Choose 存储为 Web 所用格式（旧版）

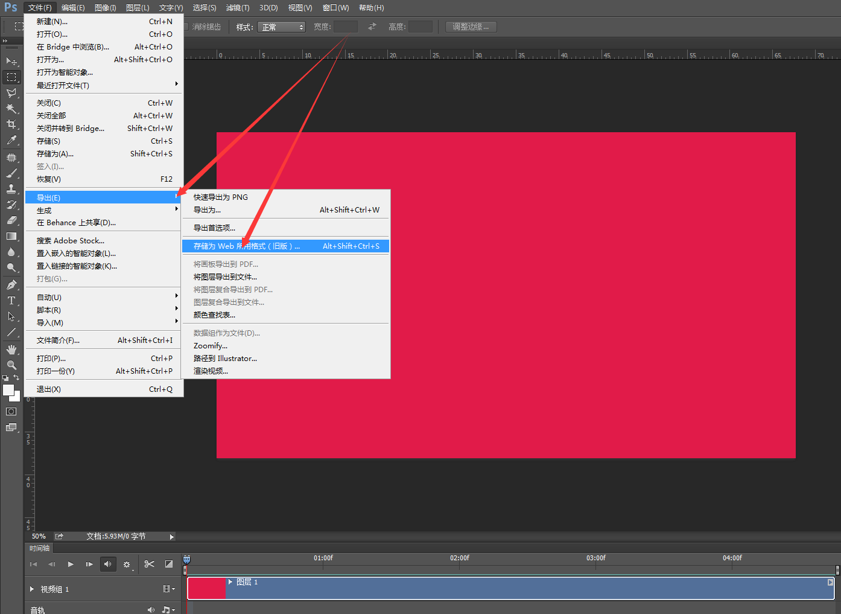[286, 246]
